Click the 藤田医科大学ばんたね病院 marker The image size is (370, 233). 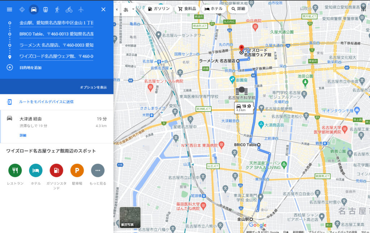[x=203, y=206]
